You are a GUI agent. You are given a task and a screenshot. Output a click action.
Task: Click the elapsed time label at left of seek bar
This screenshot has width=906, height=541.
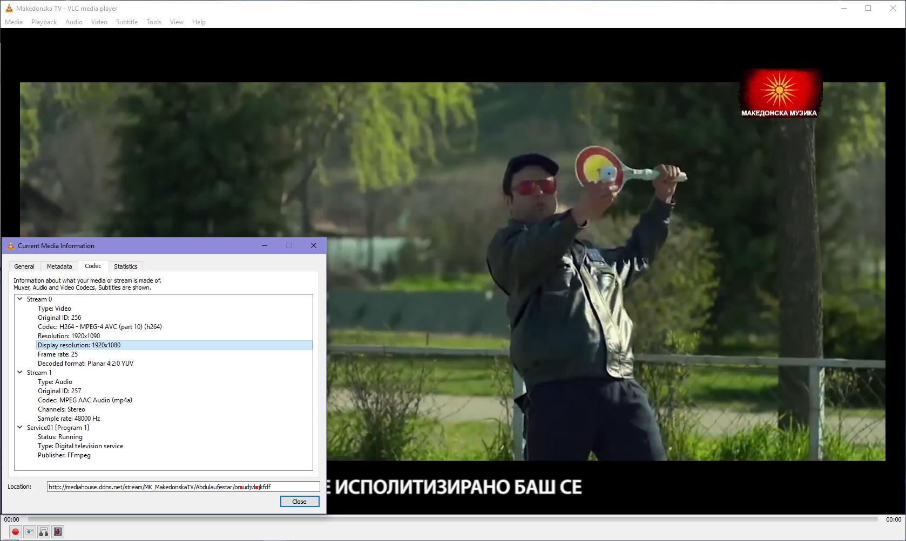[x=11, y=519]
